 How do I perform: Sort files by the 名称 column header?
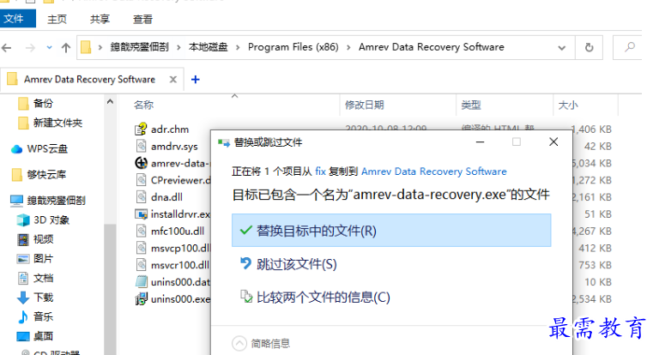(143, 105)
